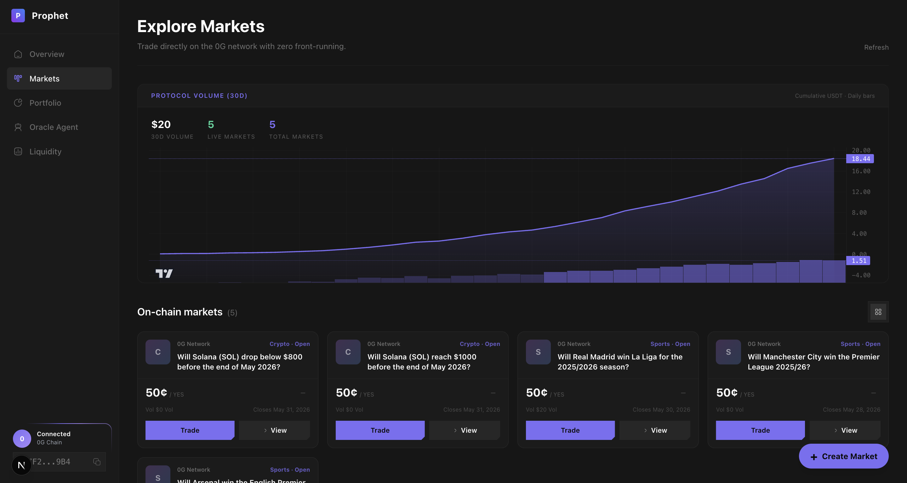Click 'Closes May 30, 2026' text
The height and width of the screenshot is (483, 907).
click(x=661, y=409)
